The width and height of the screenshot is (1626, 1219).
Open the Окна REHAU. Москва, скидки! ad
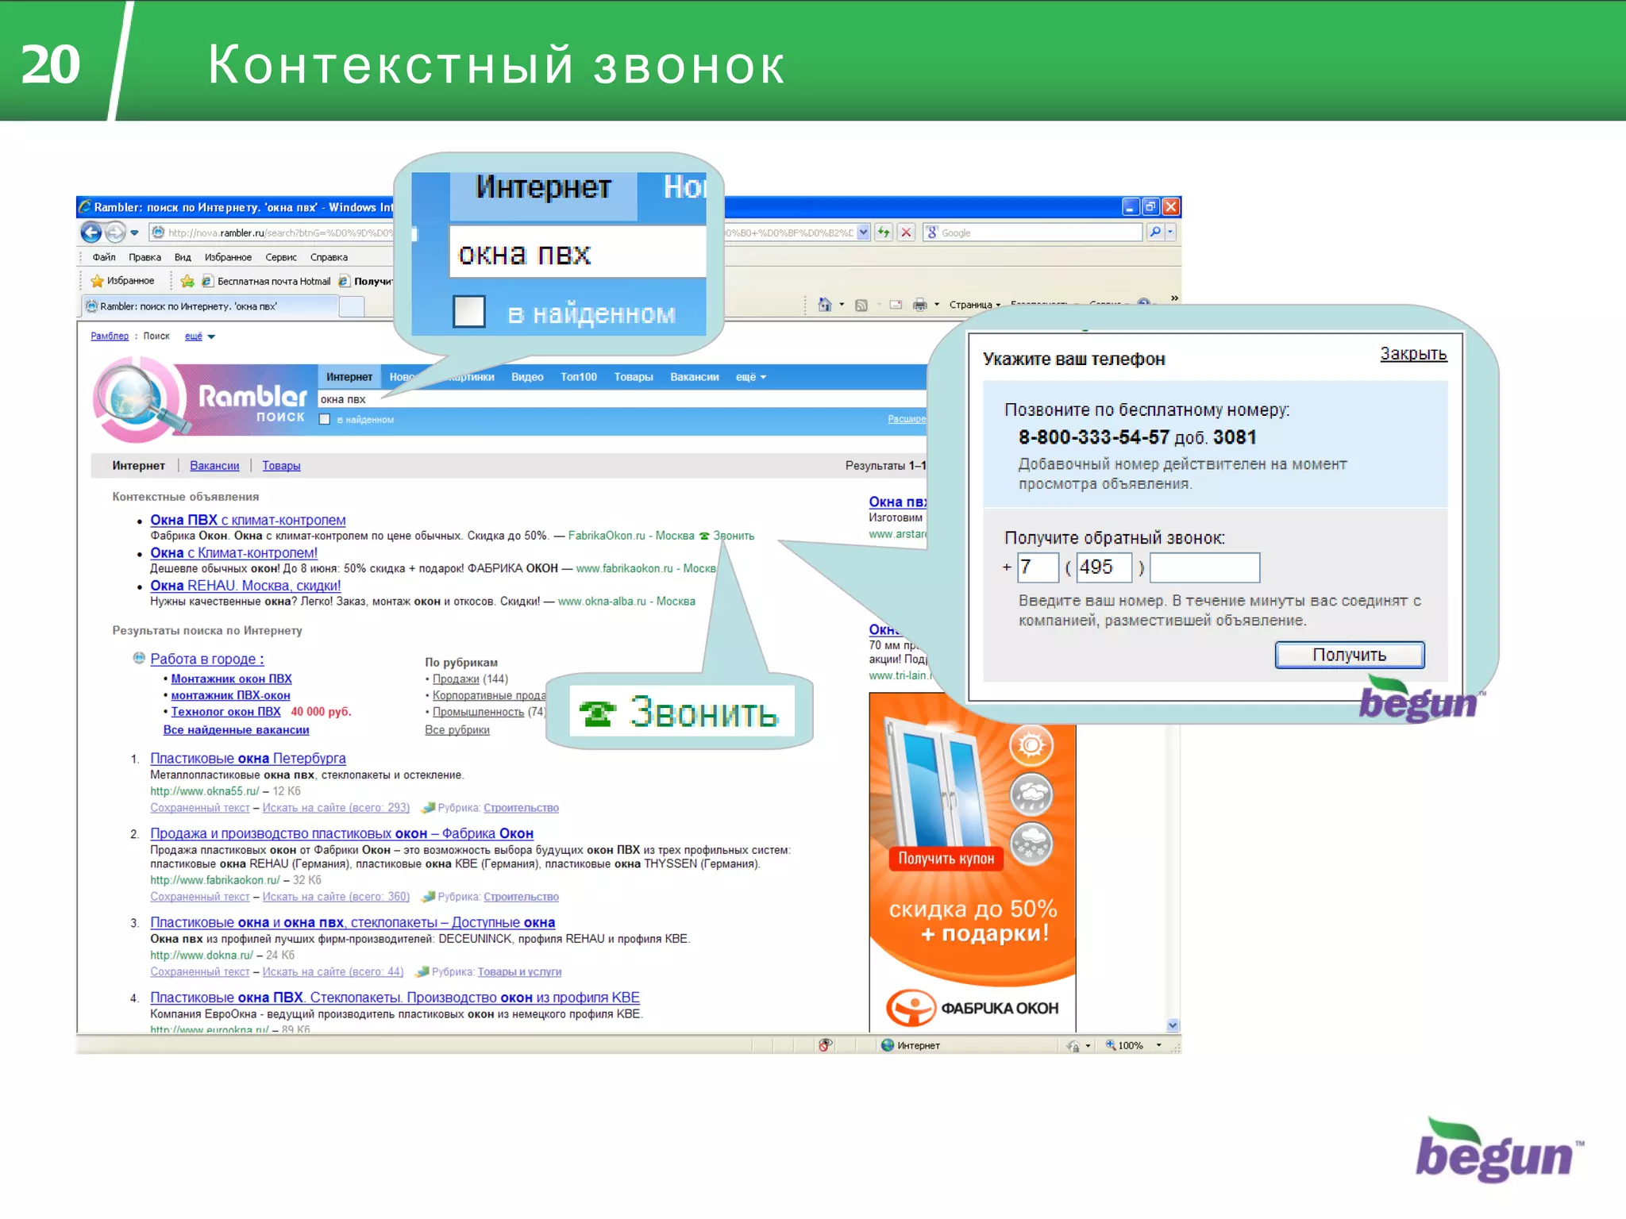point(245,586)
